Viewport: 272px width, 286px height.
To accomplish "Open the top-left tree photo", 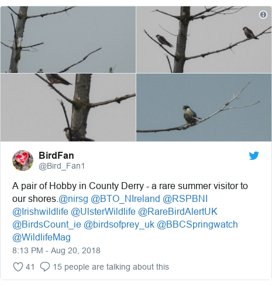I will 68,40.
